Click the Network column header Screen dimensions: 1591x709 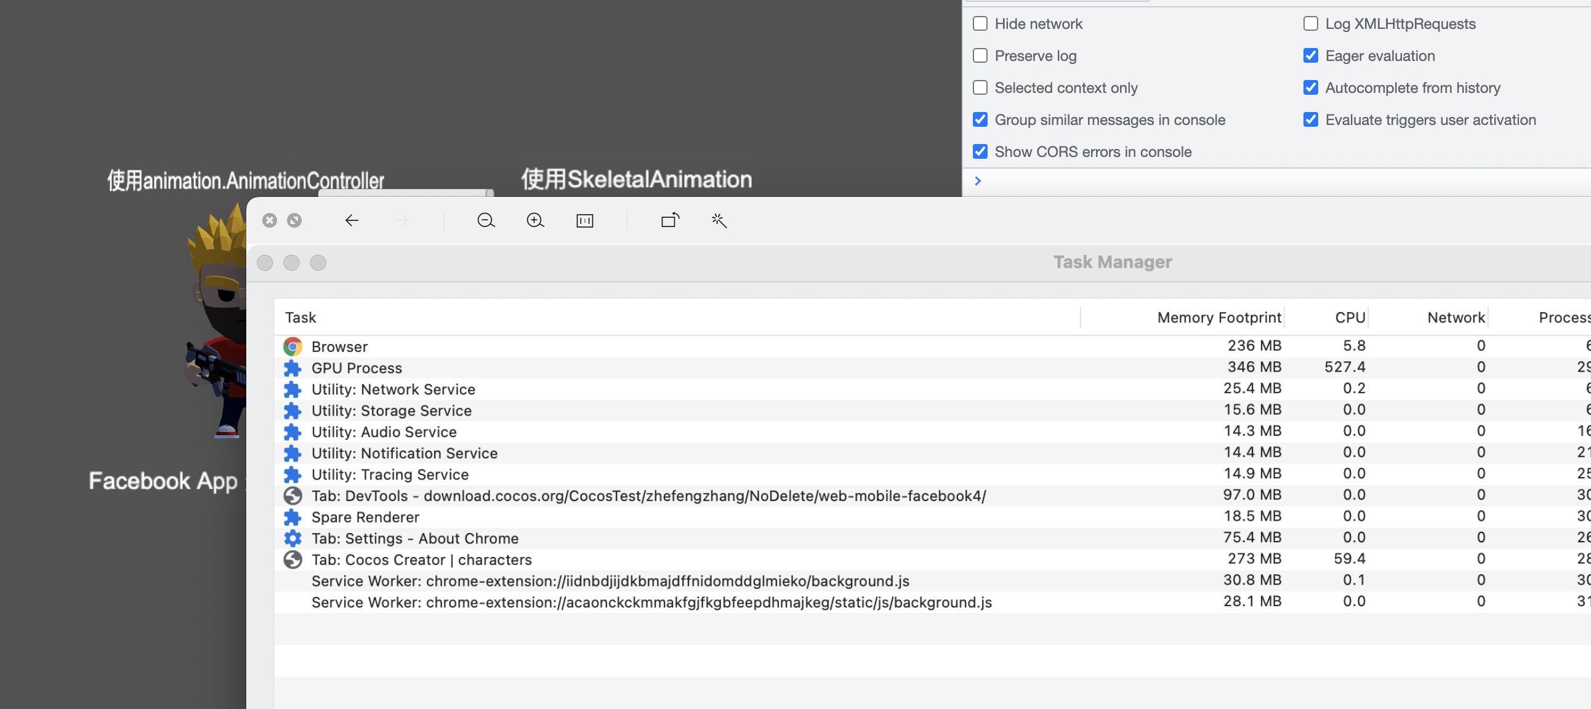click(1455, 318)
